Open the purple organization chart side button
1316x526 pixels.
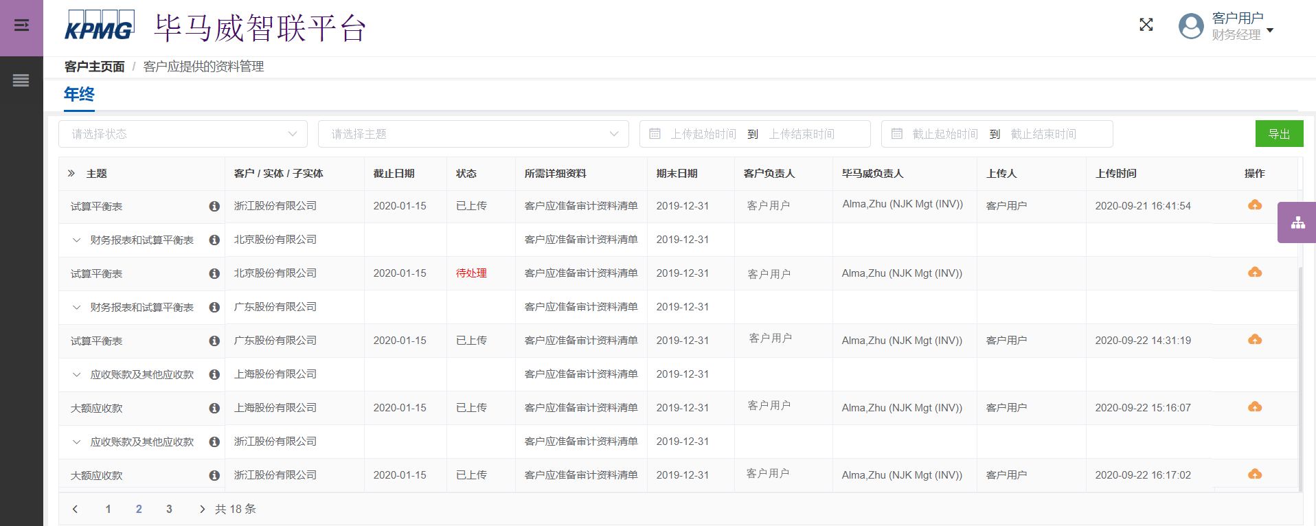coord(1297,222)
